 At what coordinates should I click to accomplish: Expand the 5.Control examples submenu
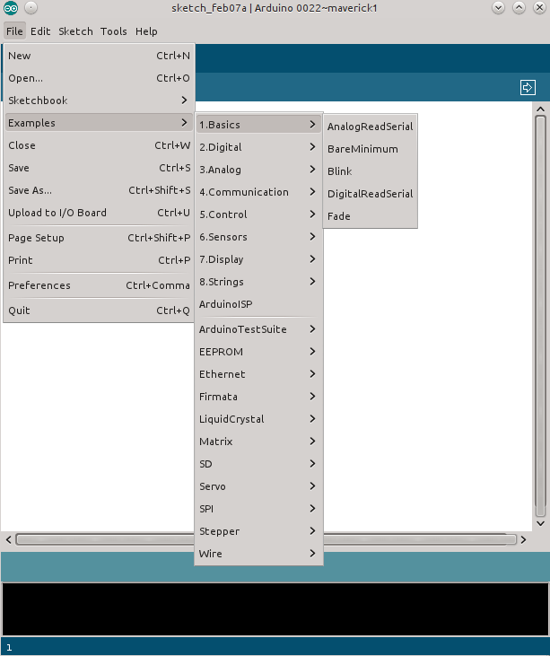[258, 214]
